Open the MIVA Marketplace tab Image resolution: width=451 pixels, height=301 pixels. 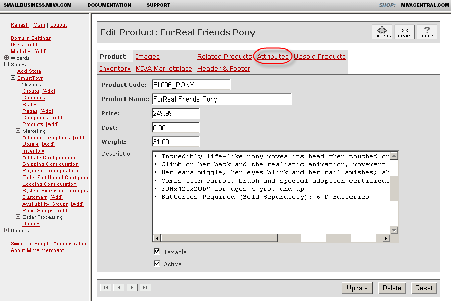pyautogui.click(x=164, y=69)
